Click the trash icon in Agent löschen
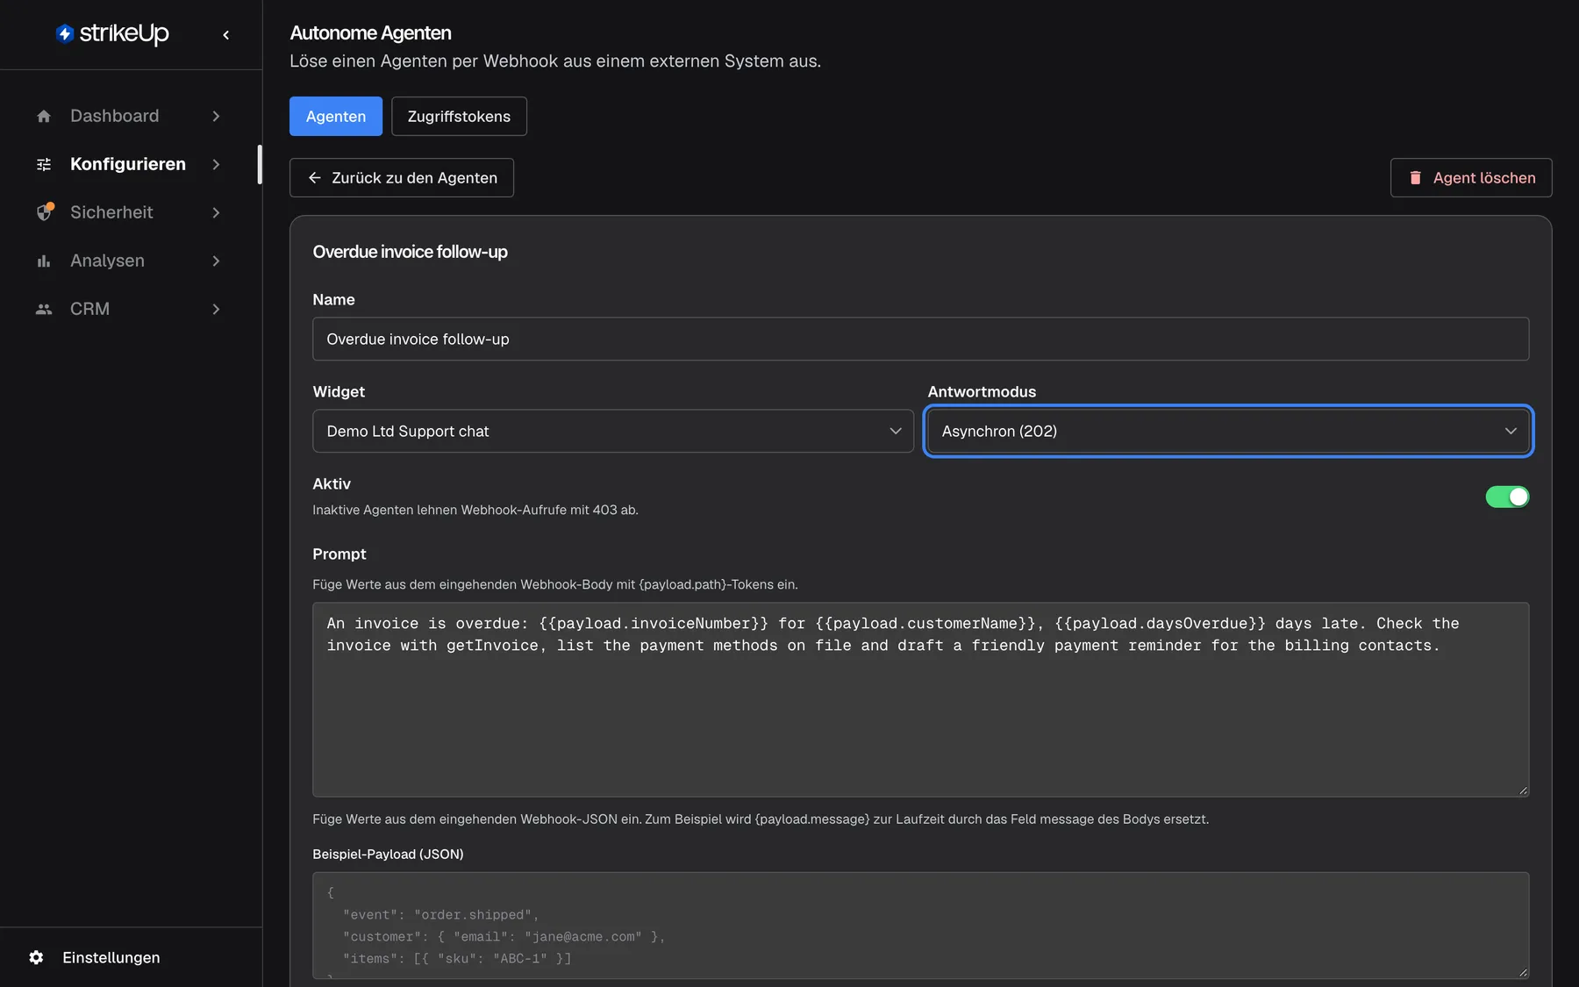Viewport: 1579px width, 987px height. pos(1415,177)
